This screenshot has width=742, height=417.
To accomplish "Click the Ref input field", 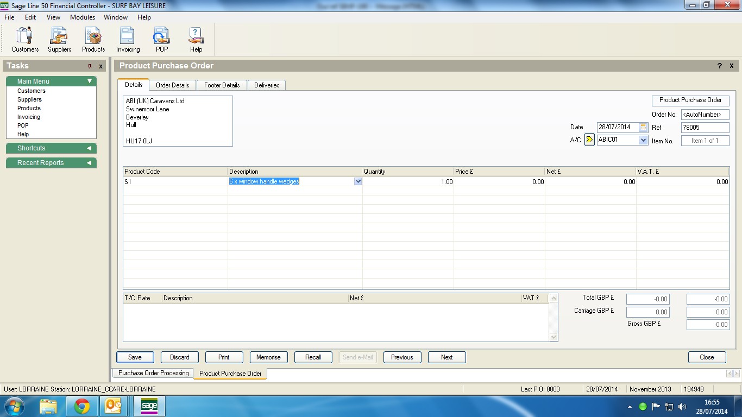I will click(705, 128).
